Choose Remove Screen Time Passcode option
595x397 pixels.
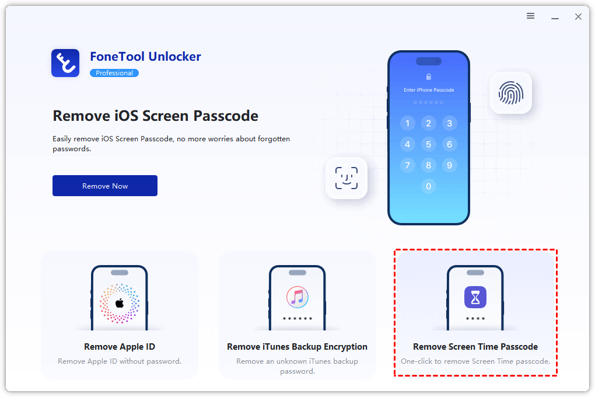475,346
